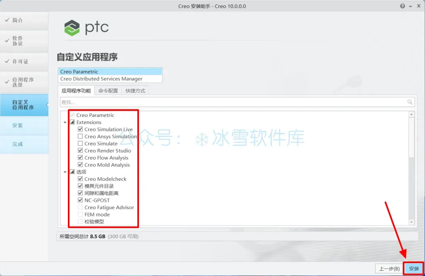Toggle the Extensions group checkbox

(x=72, y=122)
